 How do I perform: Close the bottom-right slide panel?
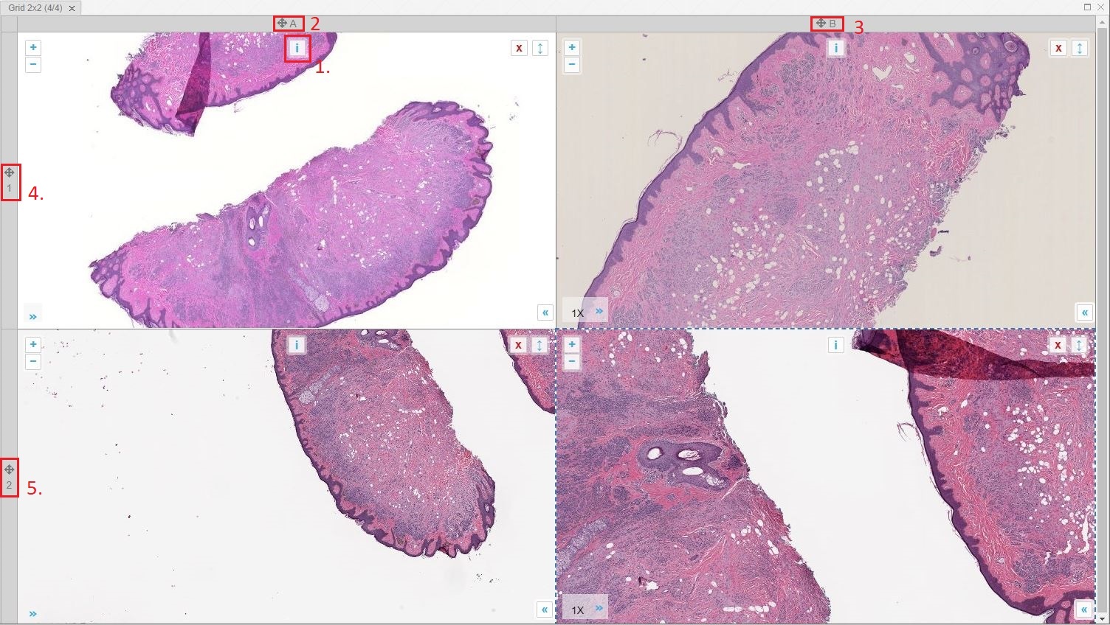click(1058, 345)
